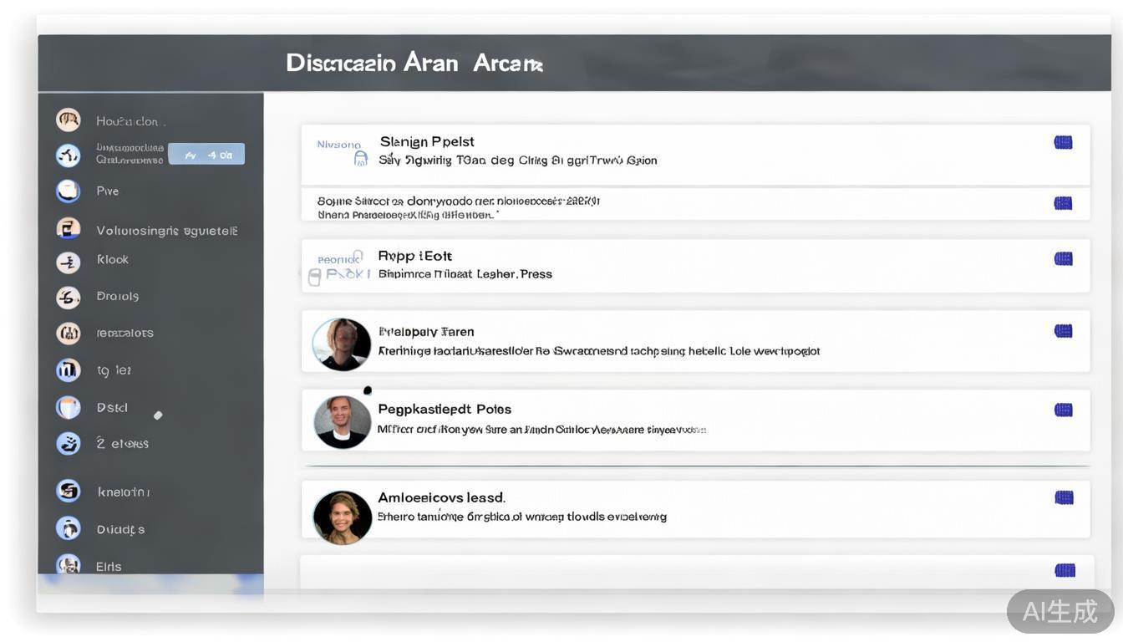Open the rebatalots sidebar entry
Viewport: 1123px width, 642px height.
click(124, 333)
